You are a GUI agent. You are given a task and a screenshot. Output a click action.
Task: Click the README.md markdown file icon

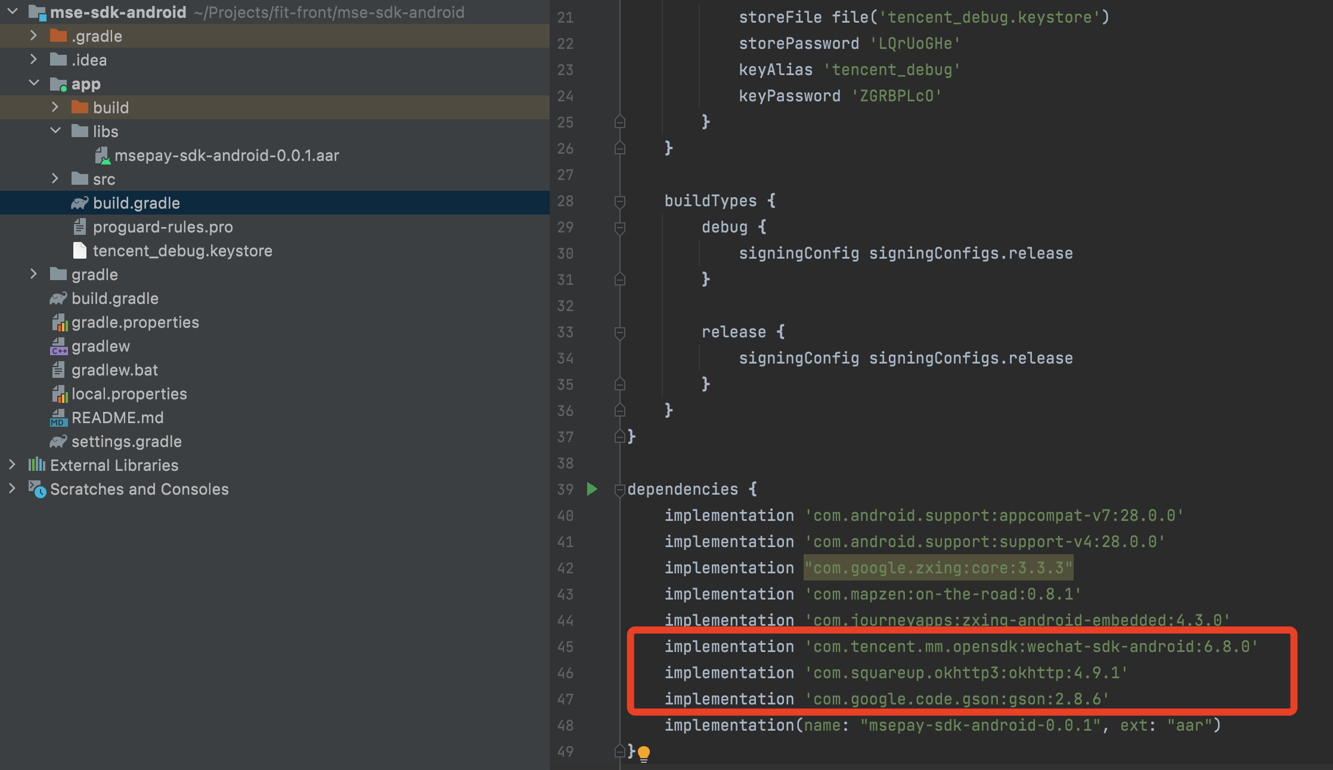click(58, 418)
